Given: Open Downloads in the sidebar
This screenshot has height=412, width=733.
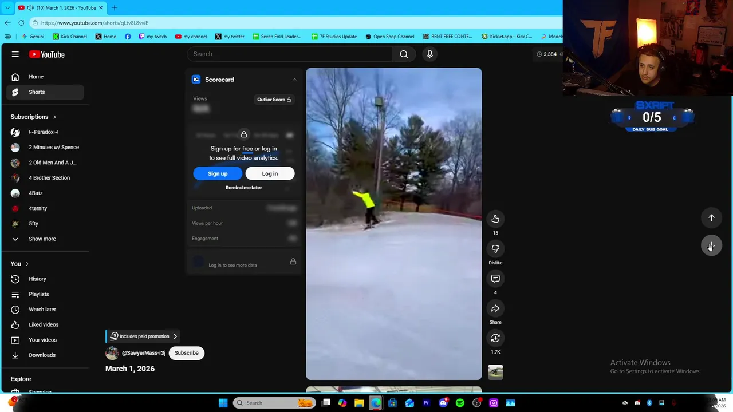Looking at the screenshot, I should (x=45, y=355).
